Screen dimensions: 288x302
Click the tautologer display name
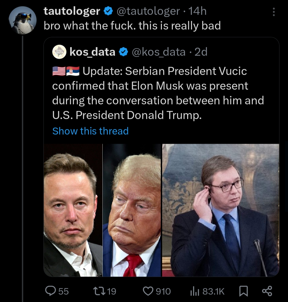tap(72, 11)
